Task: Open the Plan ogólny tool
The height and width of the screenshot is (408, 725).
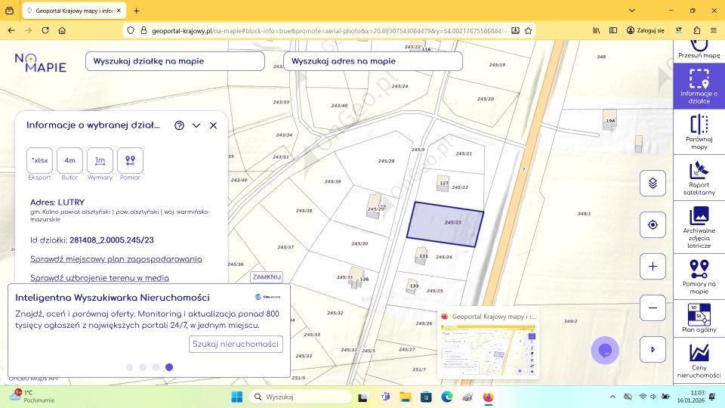Action: pyautogui.click(x=699, y=317)
